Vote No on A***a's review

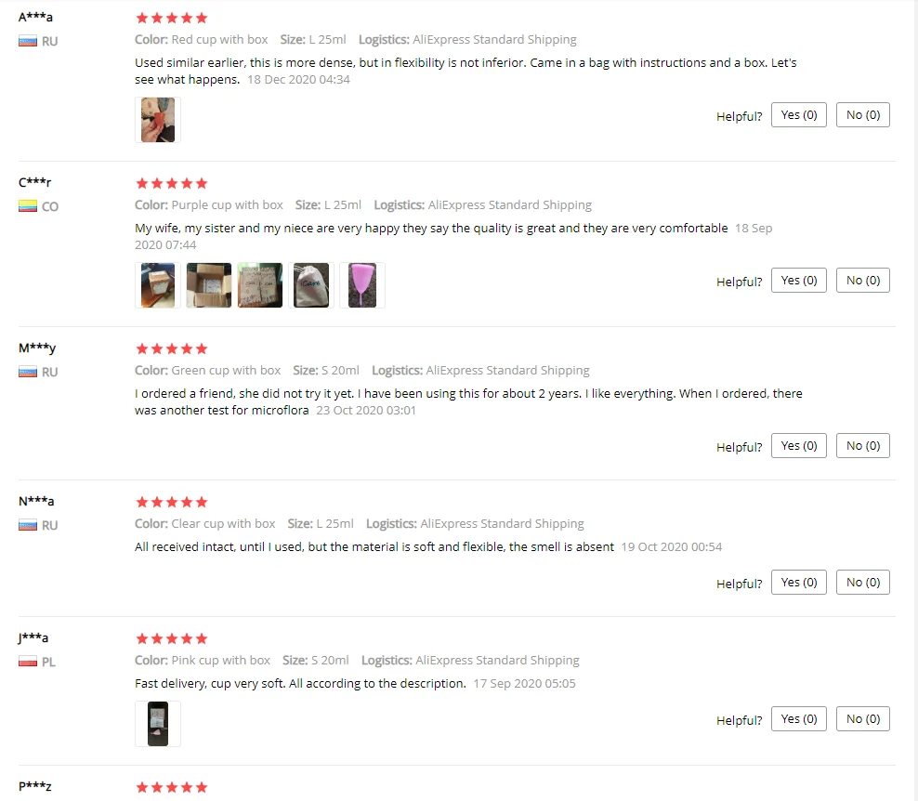[863, 115]
